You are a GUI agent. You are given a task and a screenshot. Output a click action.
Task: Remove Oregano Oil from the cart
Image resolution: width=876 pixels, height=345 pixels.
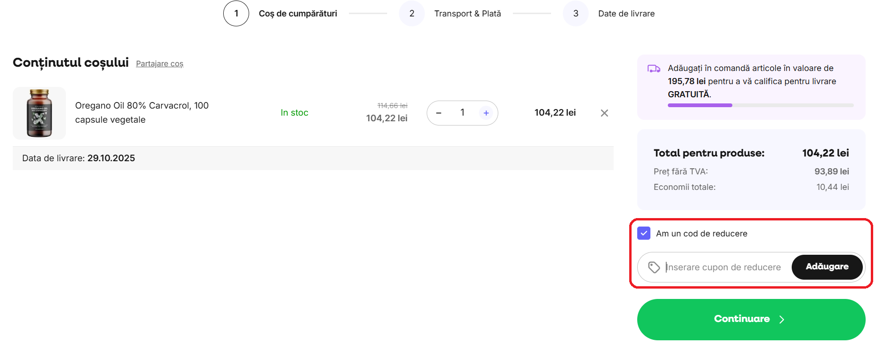(604, 113)
